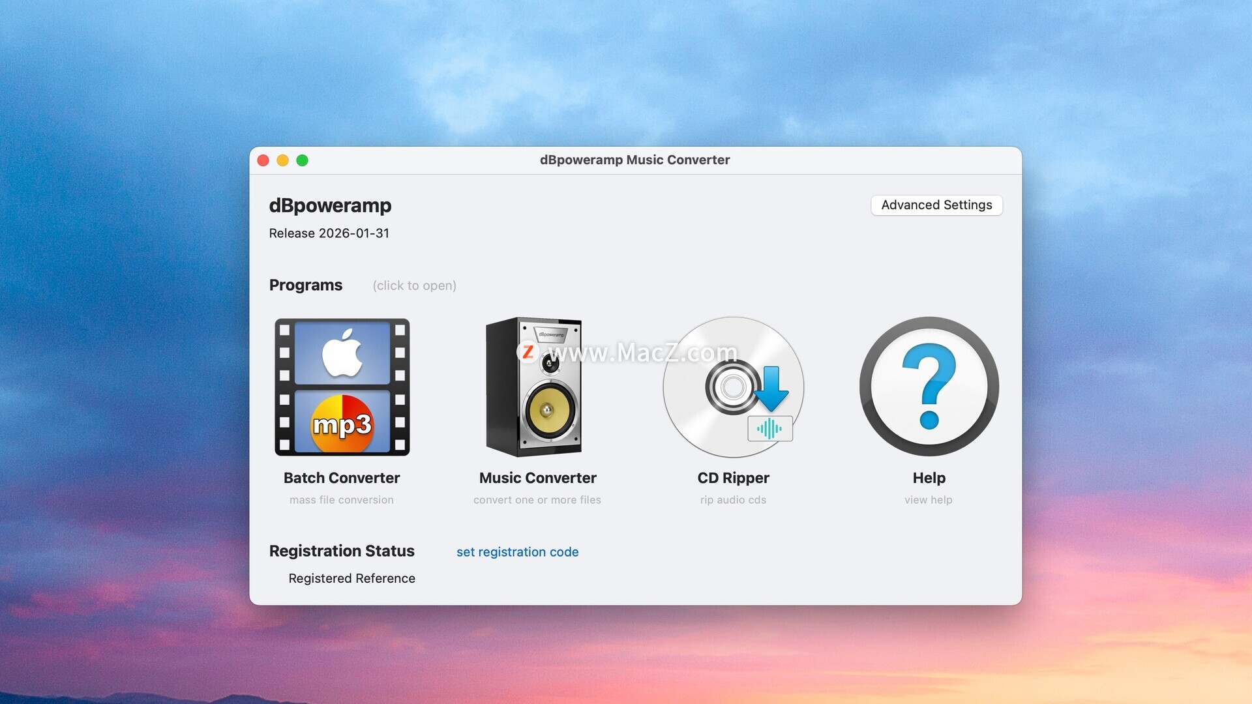Click the Music Converter label
This screenshot has height=704, width=1252.
537,478
